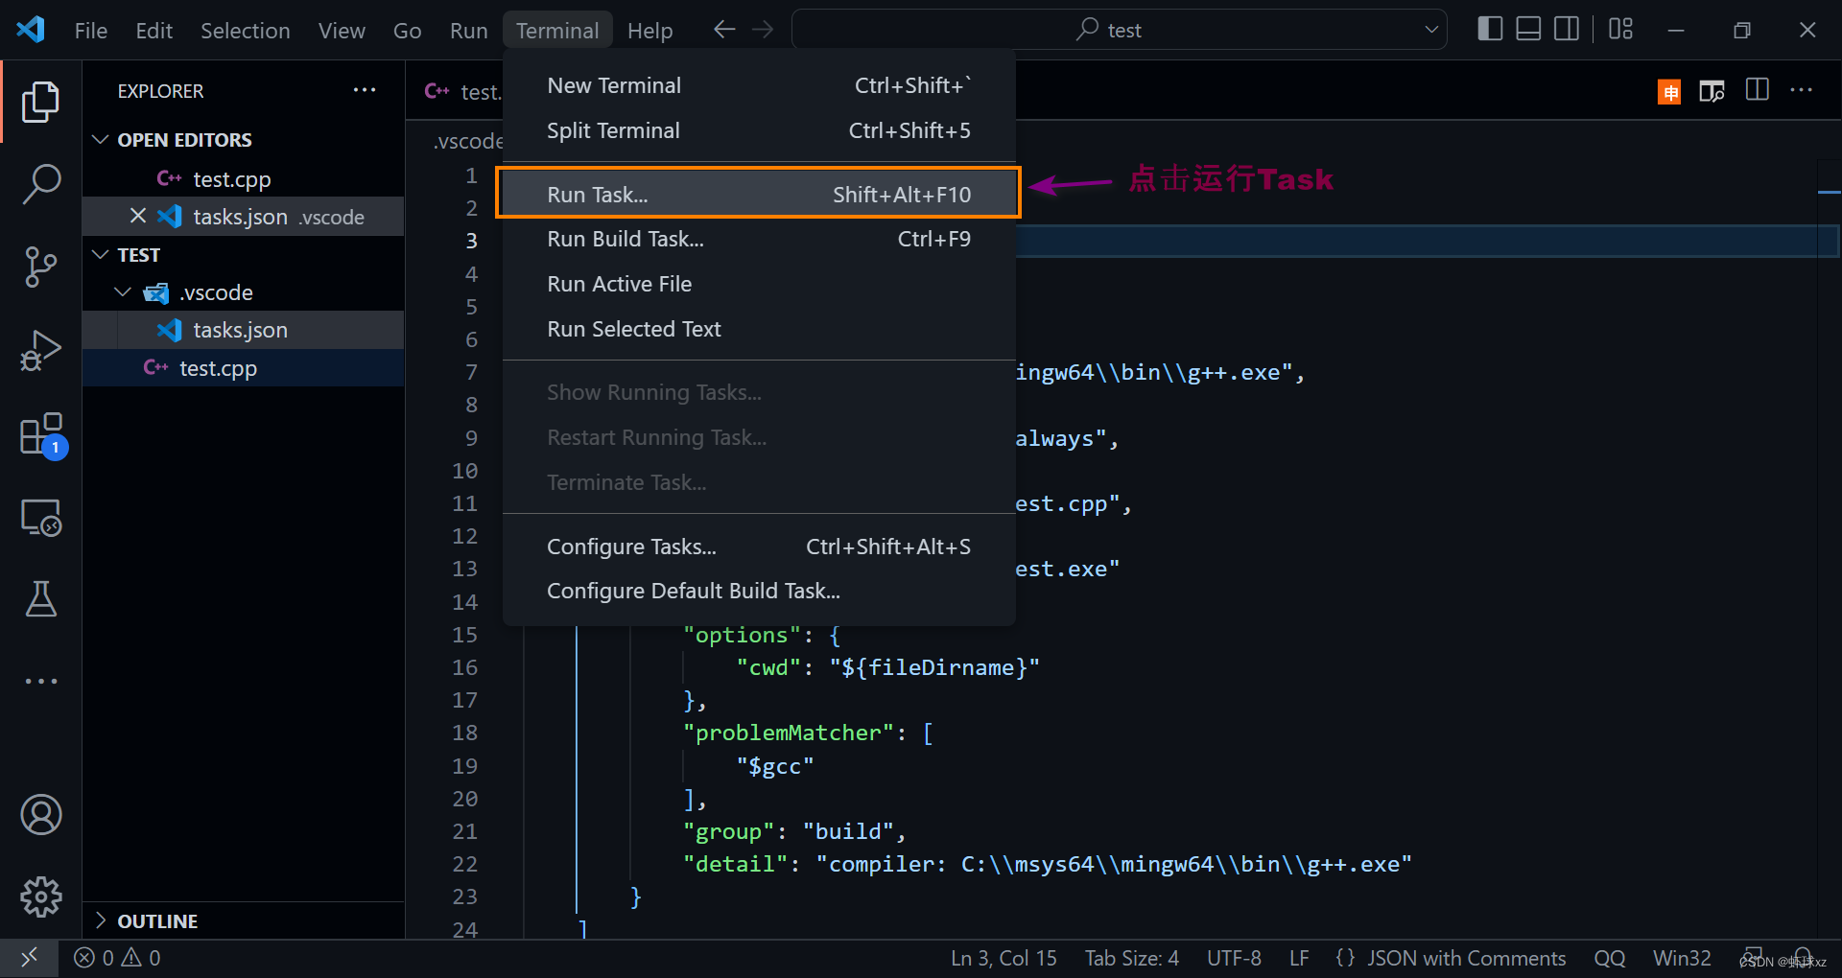Image resolution: width=1842 pixels, height=978 pixels.
Task: Click the VS Code logo icon
Action: point(31,30)
